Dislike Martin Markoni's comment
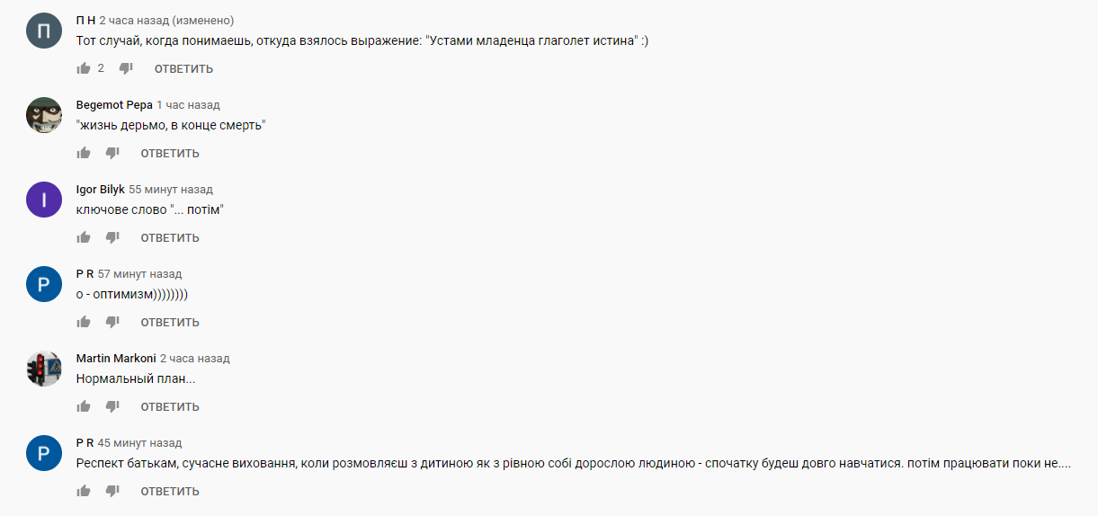 (112, 406)
